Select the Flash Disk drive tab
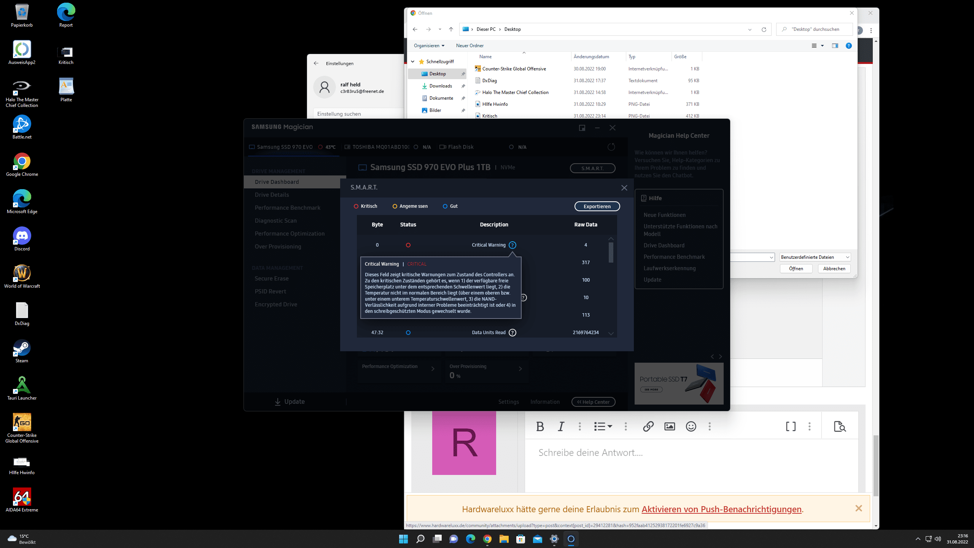Screen dimensions: 974x548 (x=483, y=147)
